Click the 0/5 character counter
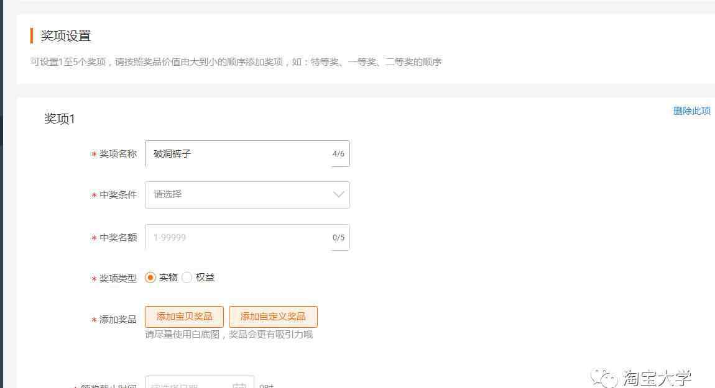 [338, 237]
